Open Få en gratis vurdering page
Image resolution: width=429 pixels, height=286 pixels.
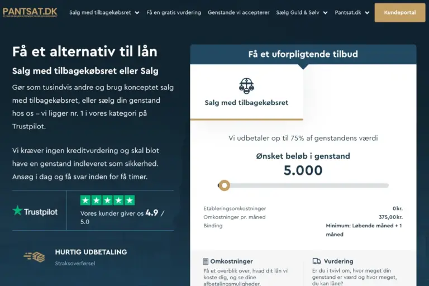click(174, 13)
